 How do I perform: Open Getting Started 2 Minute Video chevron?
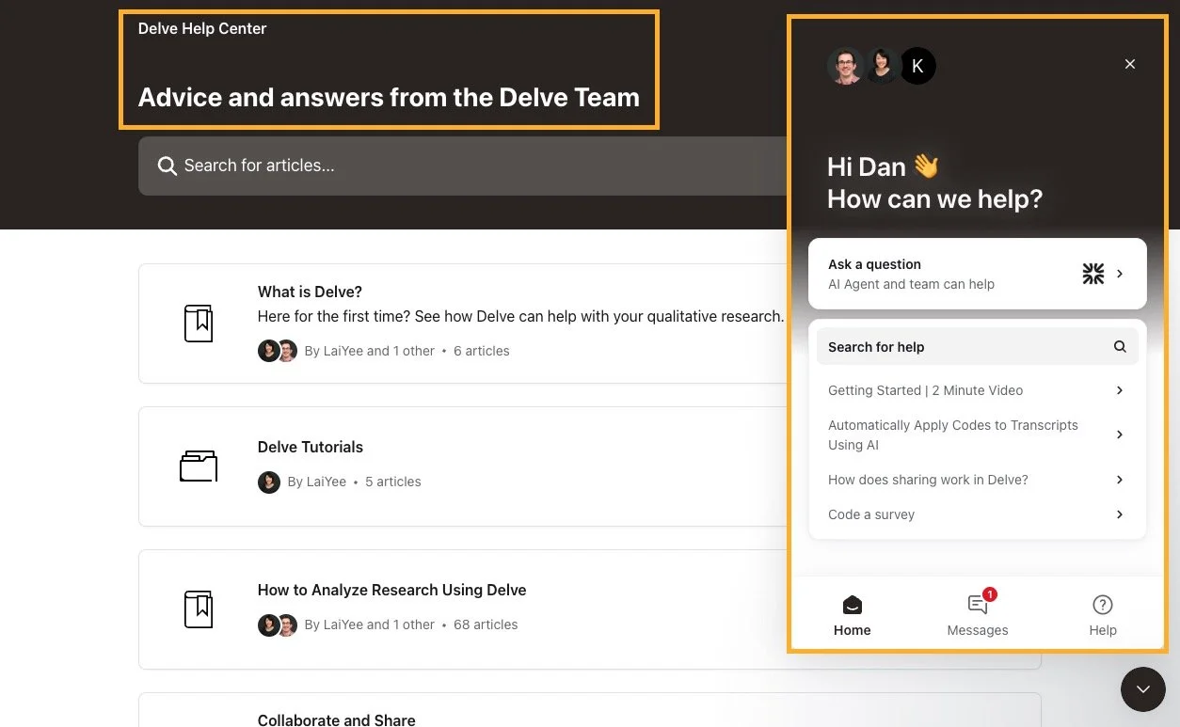[1119, 390]
